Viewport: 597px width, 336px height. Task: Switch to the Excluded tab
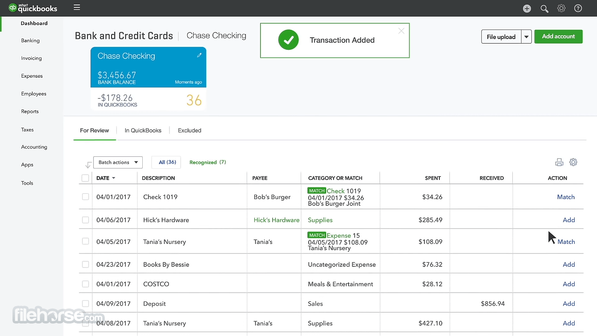coord(190,130)
